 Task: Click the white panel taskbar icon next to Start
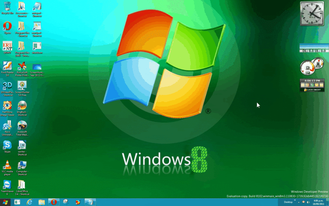point(17,202)
